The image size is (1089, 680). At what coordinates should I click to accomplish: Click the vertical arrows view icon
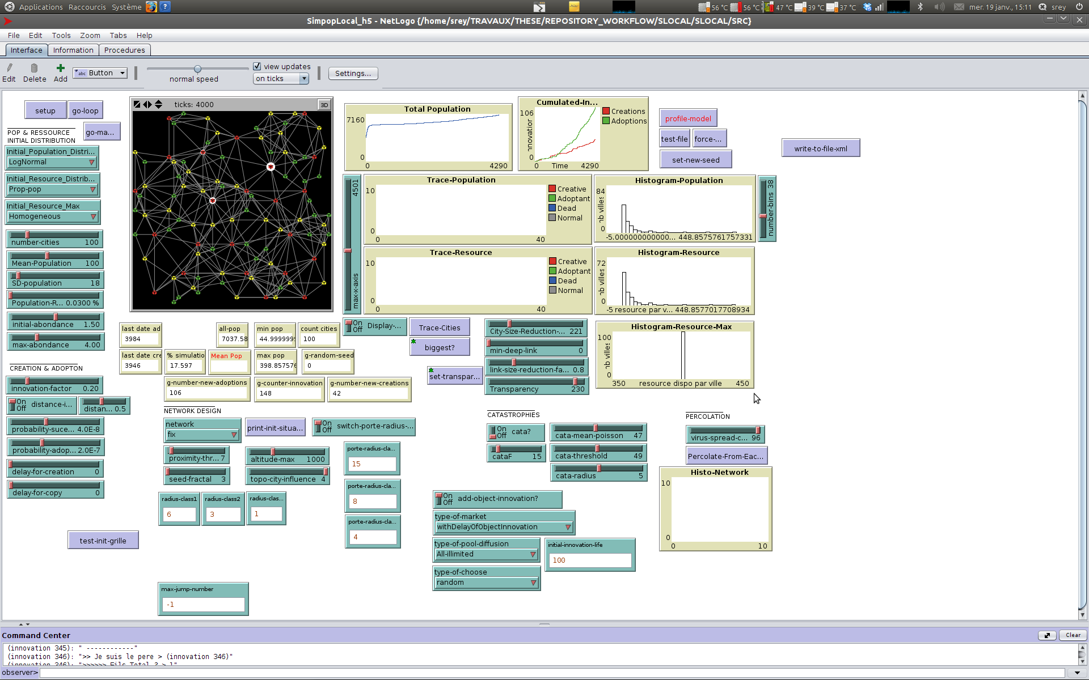click(x=158, y=104)
